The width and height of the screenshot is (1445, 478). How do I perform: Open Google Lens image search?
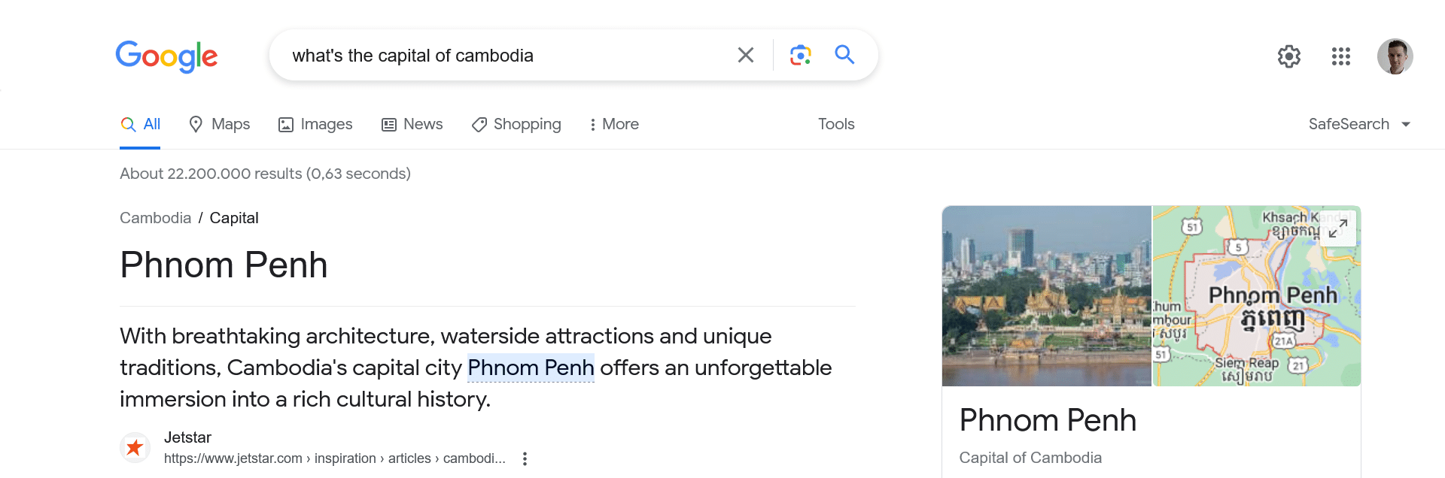(x=800, y=55)
